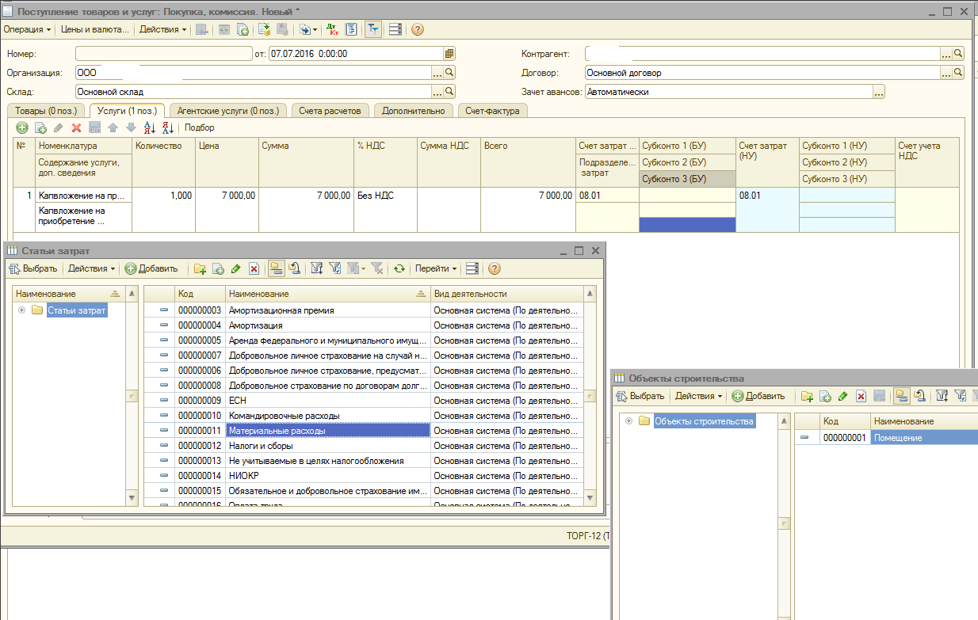The width and height of the screenshot is (978, 620).
Task: Toggle hierarchical view in Объекты строительства toolbar
Action: pos(901,396)
